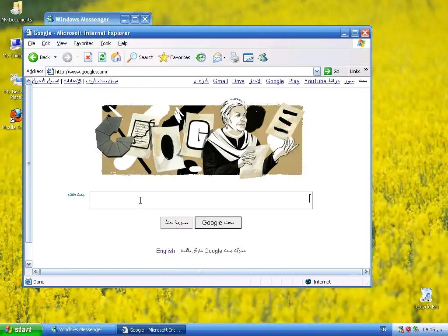Open the Favorites menu
Viewport: 448px width, 336px height.
point(84,43)
